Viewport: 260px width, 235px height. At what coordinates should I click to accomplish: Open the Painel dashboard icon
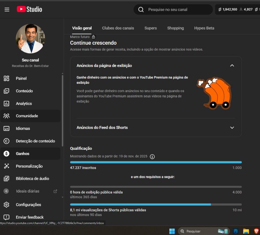(x=6, y=78)
